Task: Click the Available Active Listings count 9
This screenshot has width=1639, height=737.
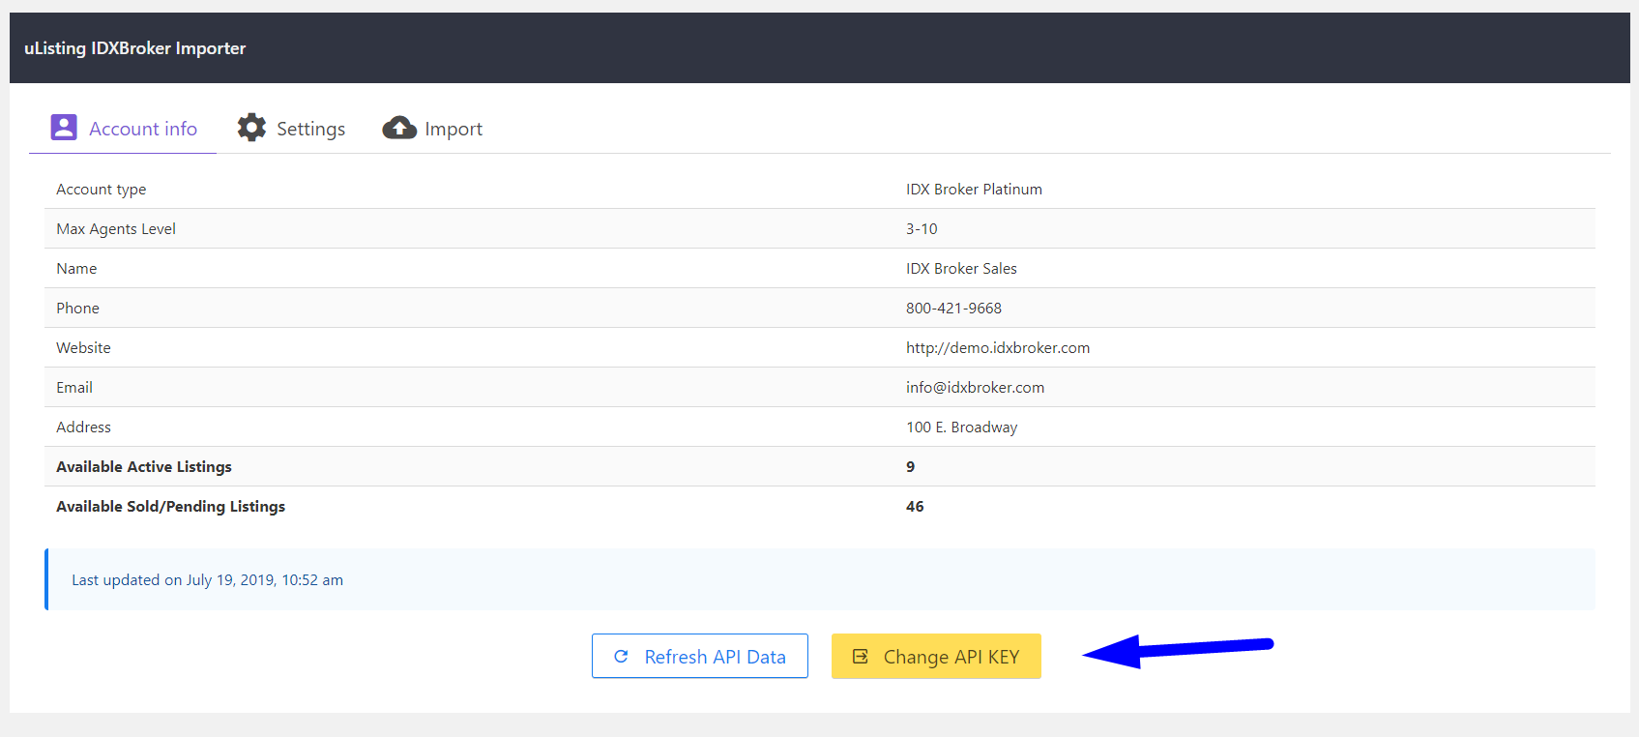Action: pos(910,467)
